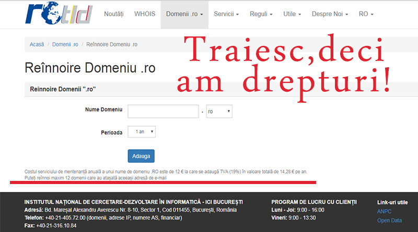This screenshot has height=232, width=418.
Task: Click the Link-uri utile heading
Action: click(x=392, y=202)
